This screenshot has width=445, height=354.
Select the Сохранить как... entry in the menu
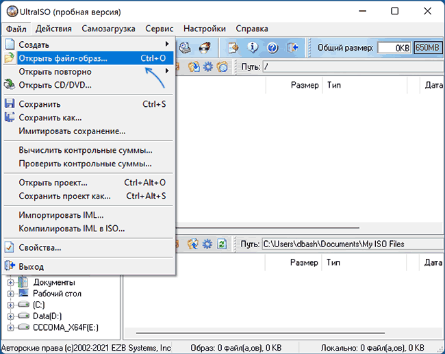[x=88, y=117]
